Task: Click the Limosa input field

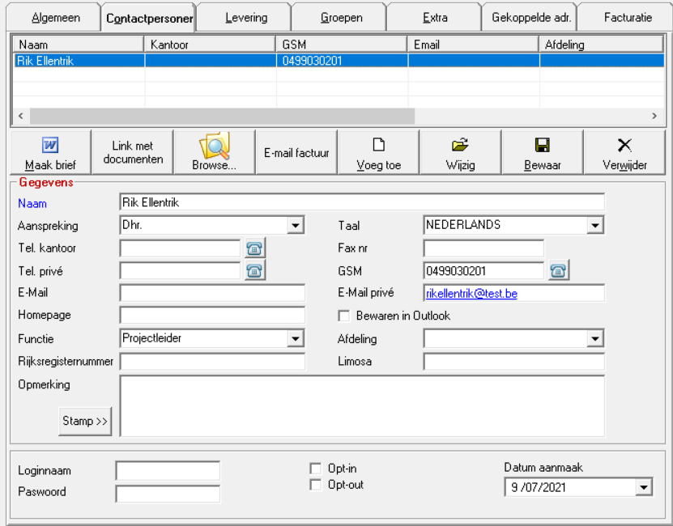Action: [x=513, y=362]
